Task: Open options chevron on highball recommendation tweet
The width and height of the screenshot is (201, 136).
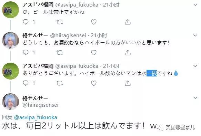Action: [195, 35]
